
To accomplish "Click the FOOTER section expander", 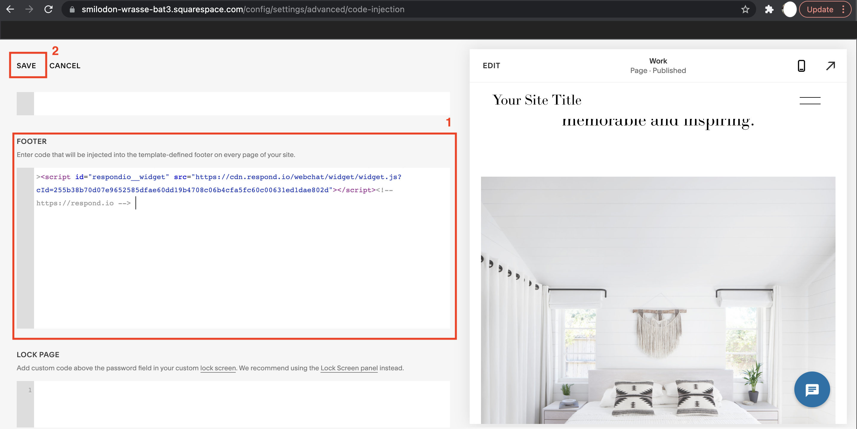I will tap(31, 141).
